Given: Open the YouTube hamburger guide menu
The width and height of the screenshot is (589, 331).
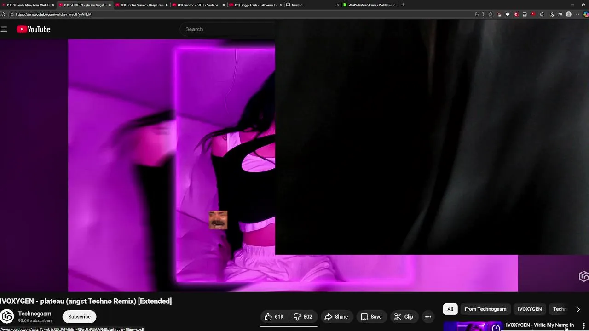Looking at the screenshot, I should (4, 29).
